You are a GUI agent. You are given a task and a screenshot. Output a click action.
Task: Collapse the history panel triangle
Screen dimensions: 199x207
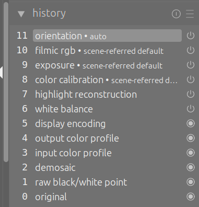coord(21,14)
